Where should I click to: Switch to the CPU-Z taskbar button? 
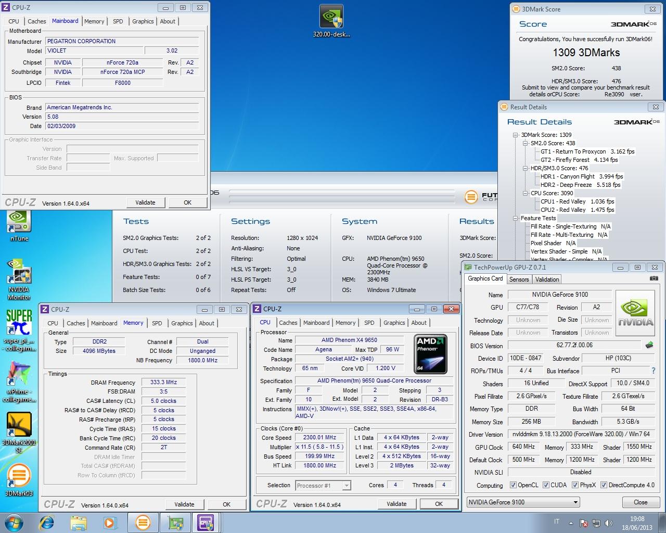(x=207, y=523)
